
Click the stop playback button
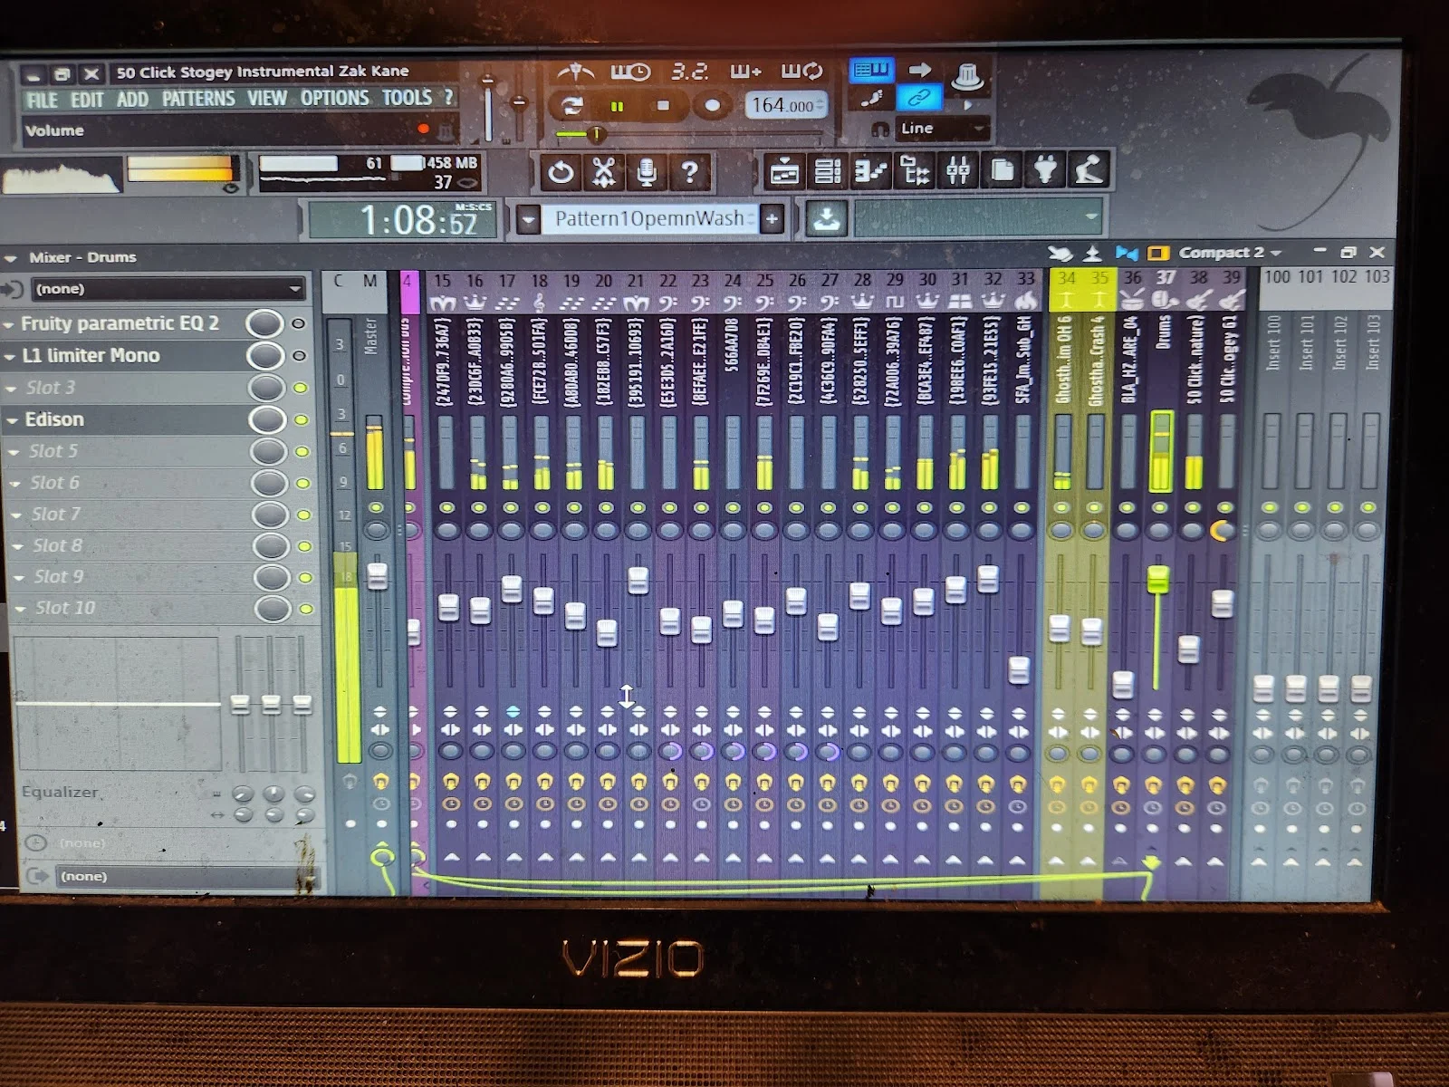663,106
